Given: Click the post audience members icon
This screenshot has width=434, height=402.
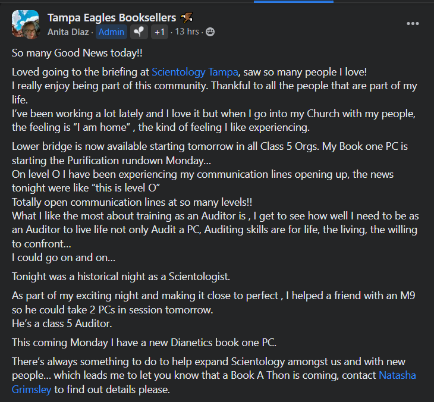Looking at the screenshot, I should click(x=210, y=32).
